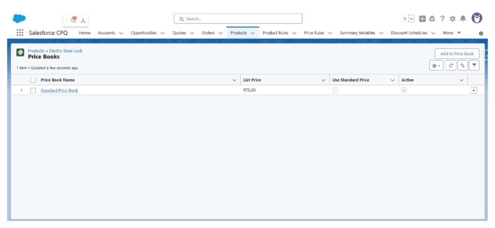
Task: Open the Discount Schedules tab
Action: click(409, 33)
